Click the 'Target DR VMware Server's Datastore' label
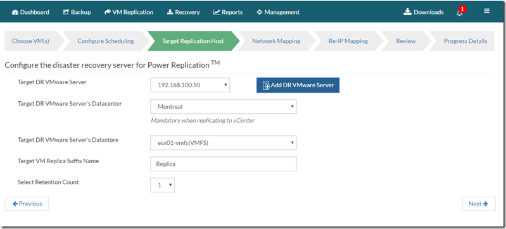 click(68, 140)
